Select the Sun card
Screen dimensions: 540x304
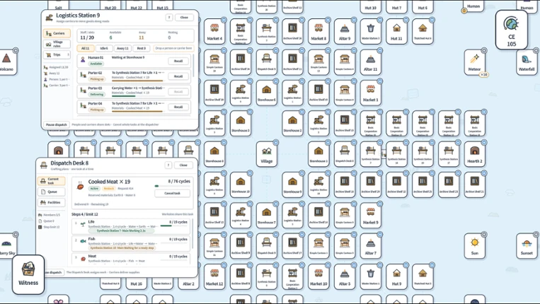point(475,246)
